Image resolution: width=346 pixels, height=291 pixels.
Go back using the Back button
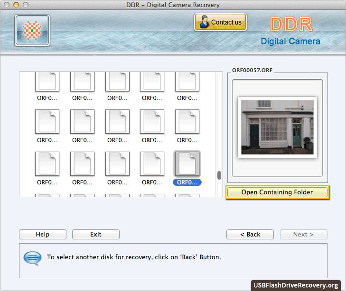250,235
